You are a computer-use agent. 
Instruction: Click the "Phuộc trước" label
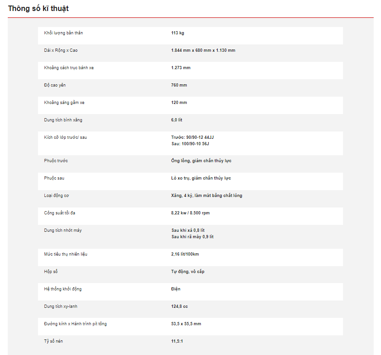point(56,161)
